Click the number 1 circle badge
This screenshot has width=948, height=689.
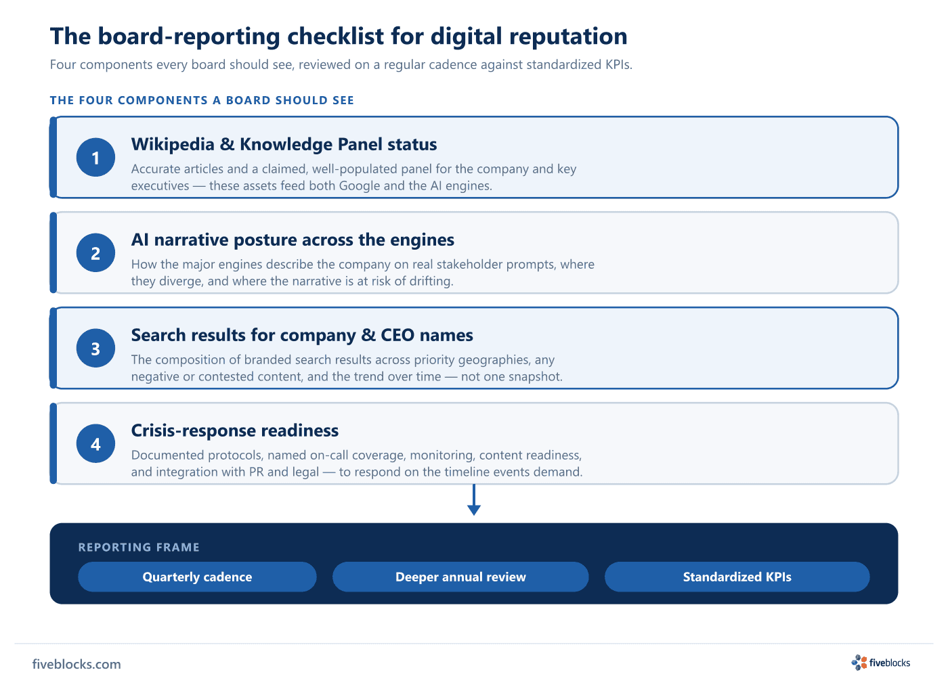click(x=95, y=158)
